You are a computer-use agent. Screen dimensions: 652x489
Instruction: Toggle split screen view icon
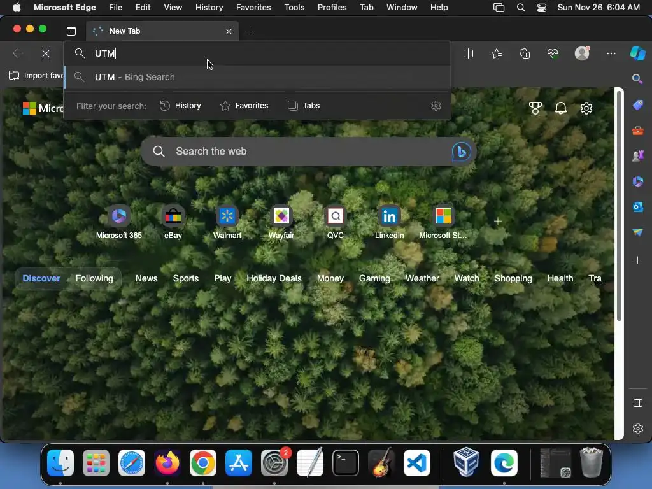pos(468,53)
